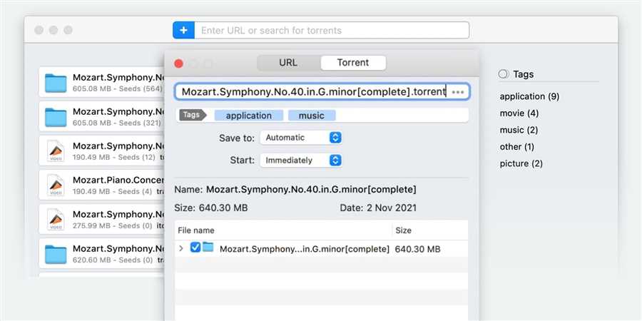Click the video file icon for 190.49 MB Seeds (12)
This screenshot has width=642, height=321.
click(55, 151)
